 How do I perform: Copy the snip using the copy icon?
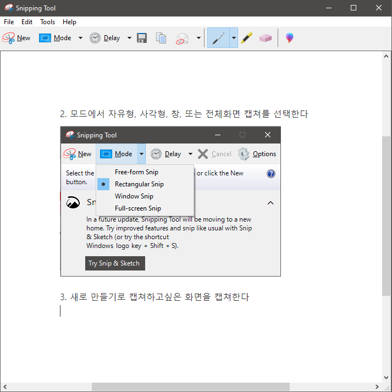coord(161,38)
